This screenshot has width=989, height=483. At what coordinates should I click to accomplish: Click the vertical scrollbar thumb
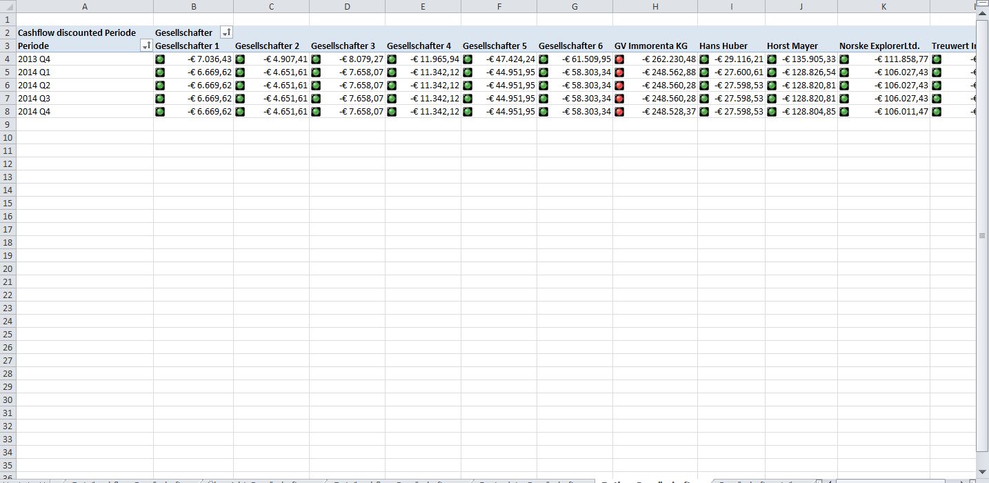click(982, 235)
